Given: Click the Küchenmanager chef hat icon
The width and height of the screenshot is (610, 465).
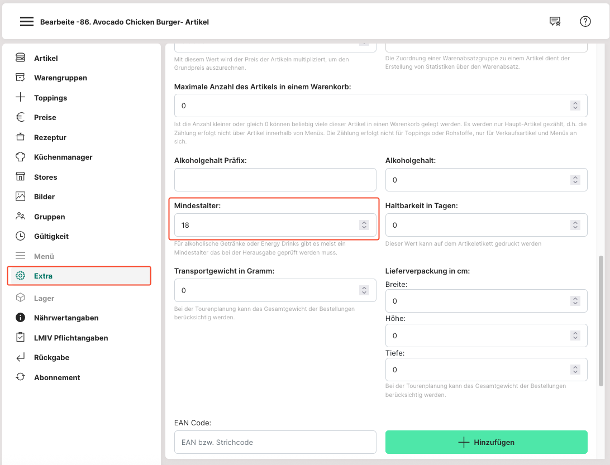Looking at the screenshot, I should pos(21,157).
